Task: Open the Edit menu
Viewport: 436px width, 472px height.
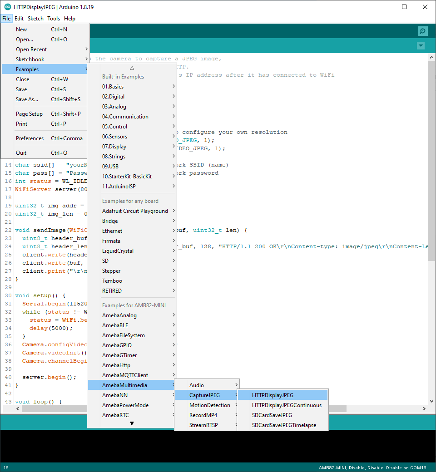Action: (x=19, y=18)
